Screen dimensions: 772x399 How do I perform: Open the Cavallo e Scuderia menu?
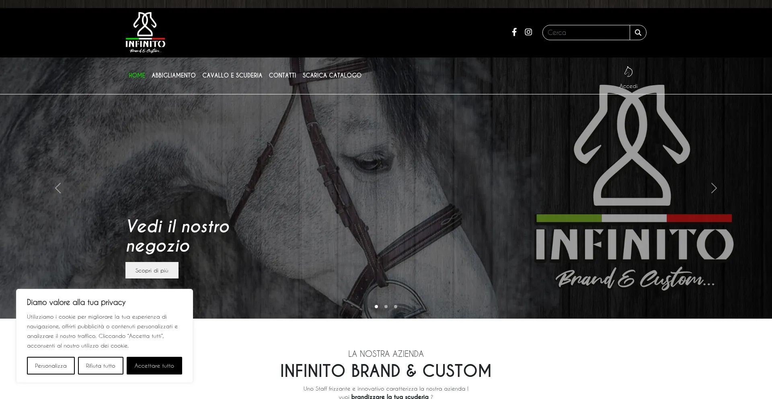[232, 76]
